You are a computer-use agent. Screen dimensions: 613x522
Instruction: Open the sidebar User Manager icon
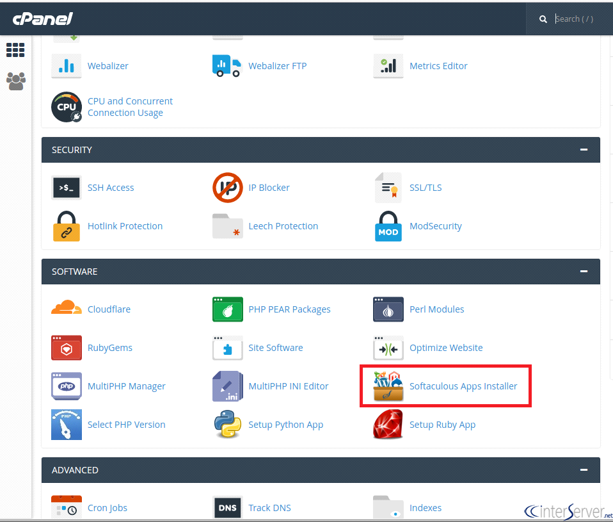(x=16, y=81)
